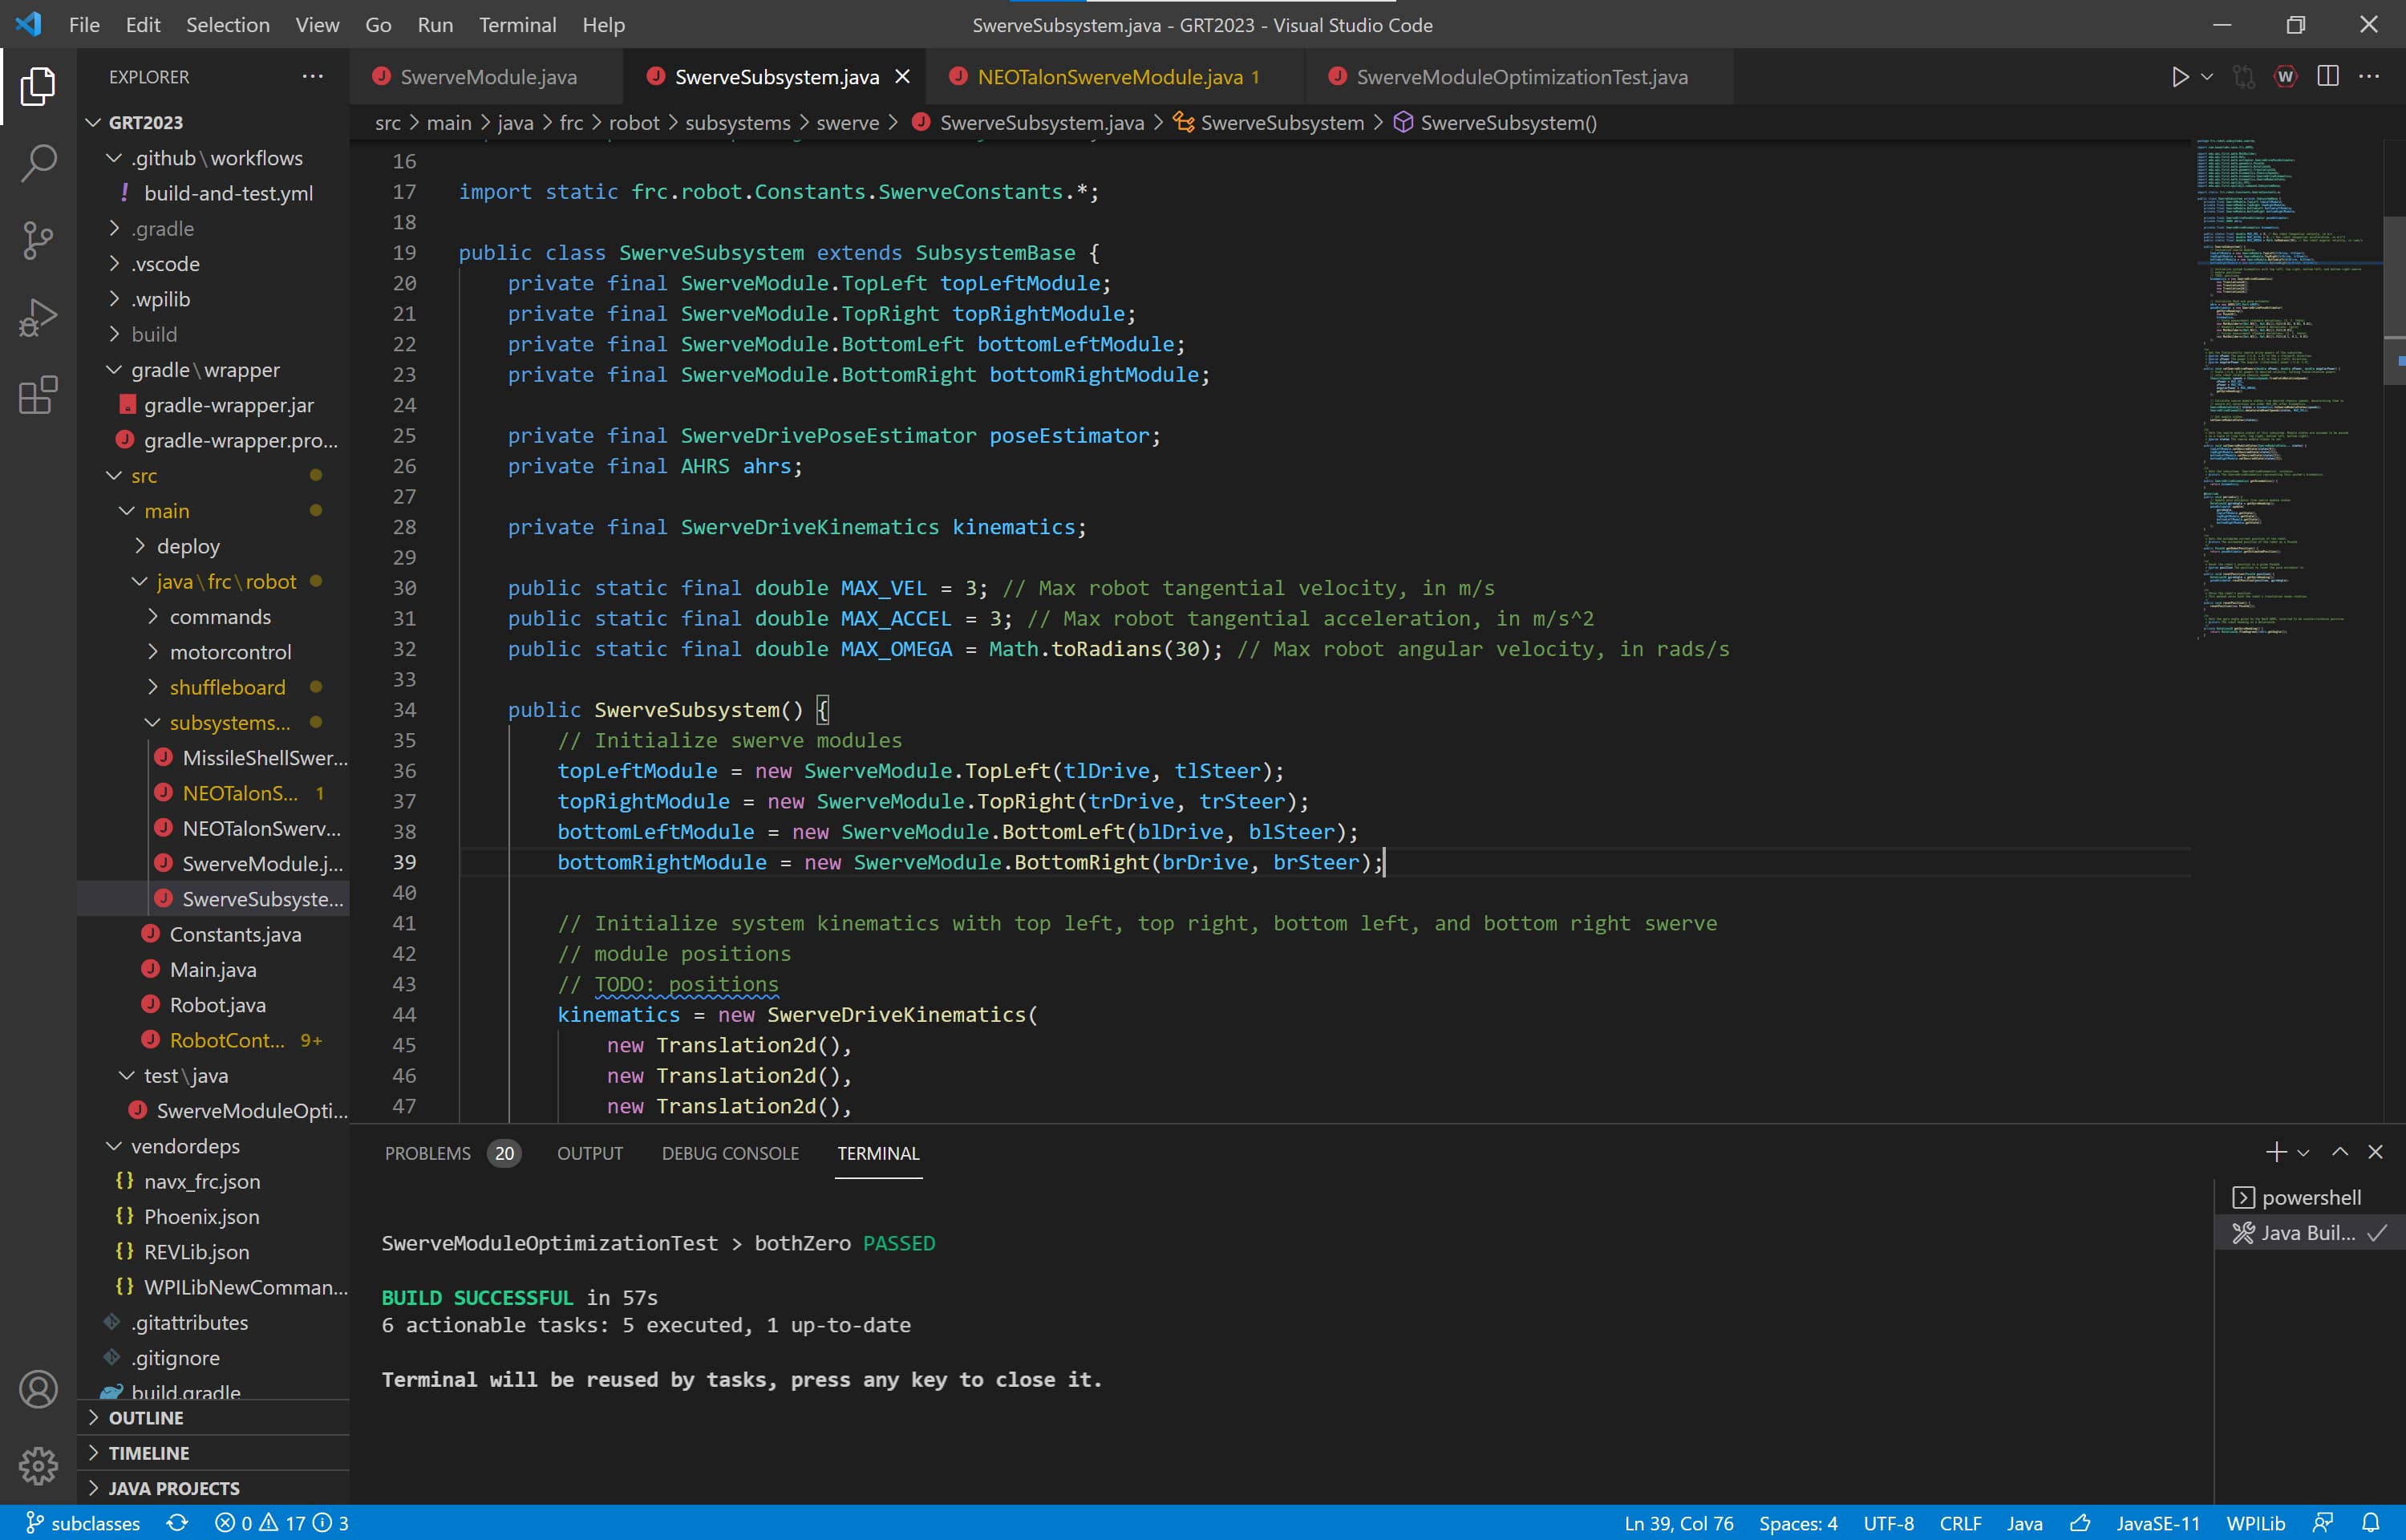Open the terminal launch profile dropdown
This screenshot has height=1540, width=2406.
(x=2303, y=1153)
